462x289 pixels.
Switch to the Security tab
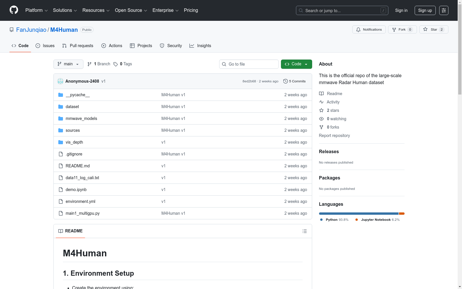(171, 46)
